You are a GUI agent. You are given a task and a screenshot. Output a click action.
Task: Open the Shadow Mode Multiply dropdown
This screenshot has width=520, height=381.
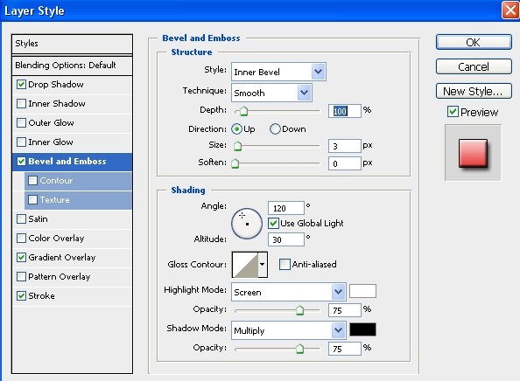pyautogui.click(x=289, y=330)
